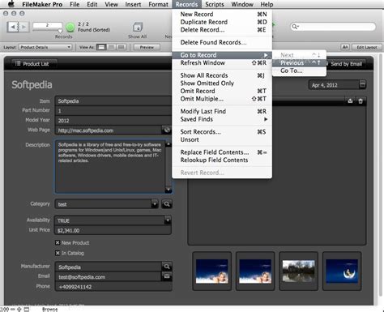The image size is (384, 312).
Task: Expand the Category dropdown arrow
Action: pos(155,204)
